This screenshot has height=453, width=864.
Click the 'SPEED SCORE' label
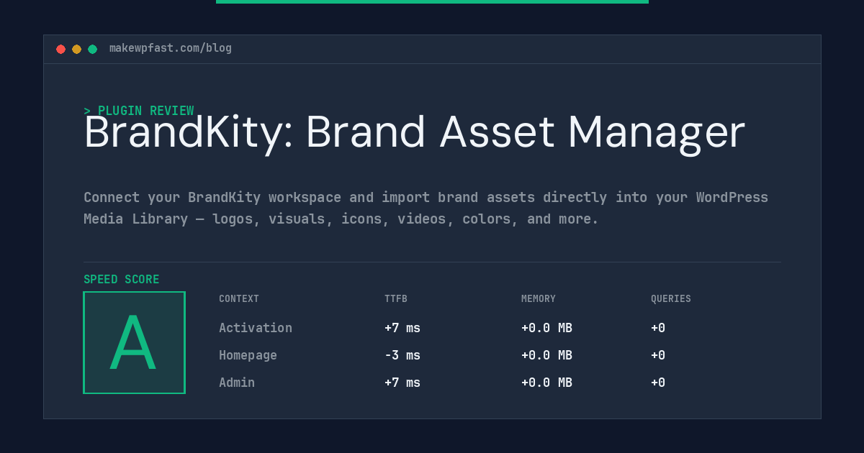[x=122, y=279]
